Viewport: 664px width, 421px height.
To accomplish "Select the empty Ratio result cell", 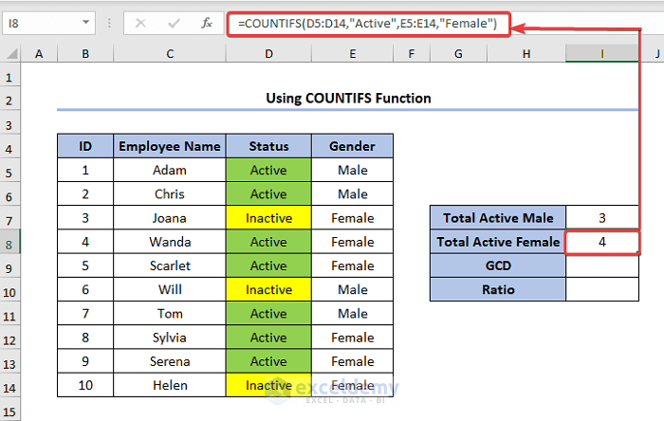I will tap(601, 289).
